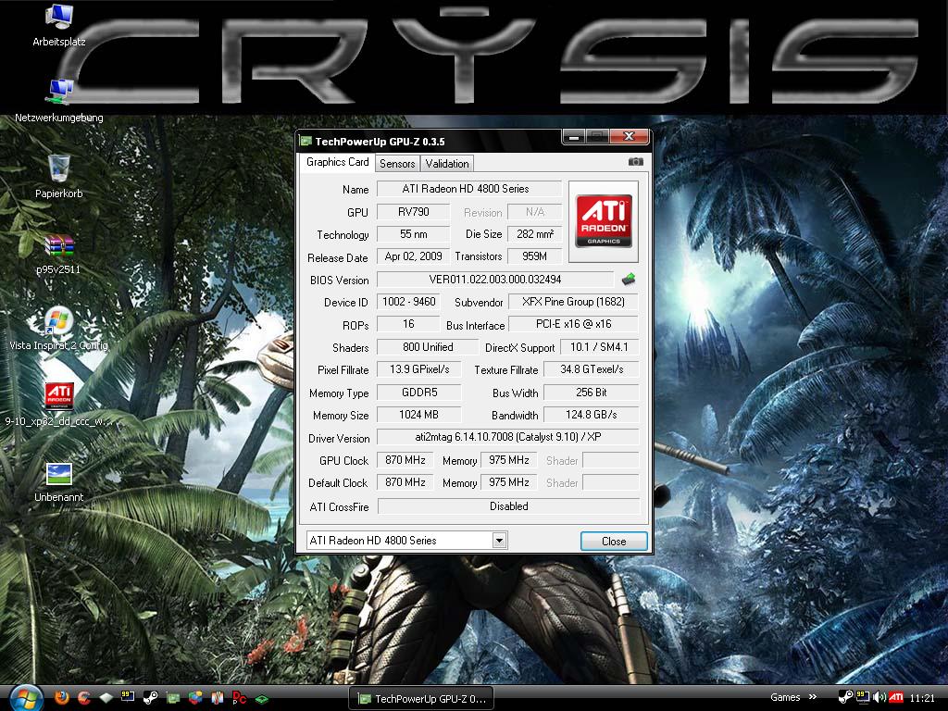Screen dimensions: 948x711
Task: Click Fraps 99 icon in system tray
Action: (x=863, y=697)
